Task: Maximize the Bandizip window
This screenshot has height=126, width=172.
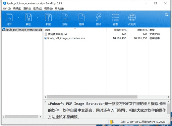Action: [x=156, y=3]
